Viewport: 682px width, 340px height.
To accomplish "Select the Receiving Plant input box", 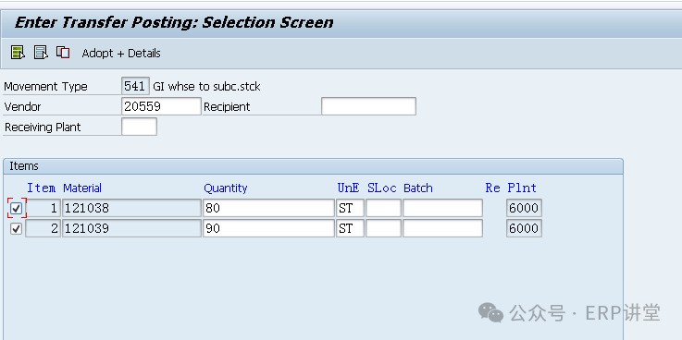I will [139, 127].
